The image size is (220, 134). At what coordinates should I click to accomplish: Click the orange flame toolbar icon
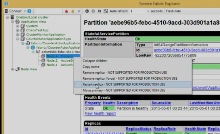(73, 11)
